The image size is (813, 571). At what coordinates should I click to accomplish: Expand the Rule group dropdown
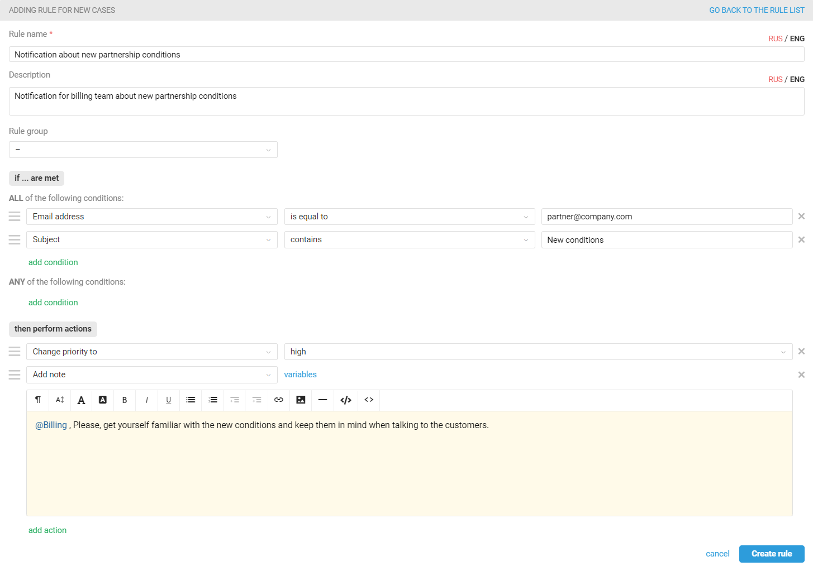pyautogui.click(x=143, y=150)
